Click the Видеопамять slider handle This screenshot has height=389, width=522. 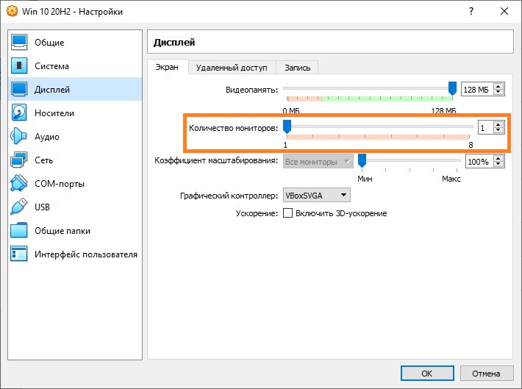(452, 88)
